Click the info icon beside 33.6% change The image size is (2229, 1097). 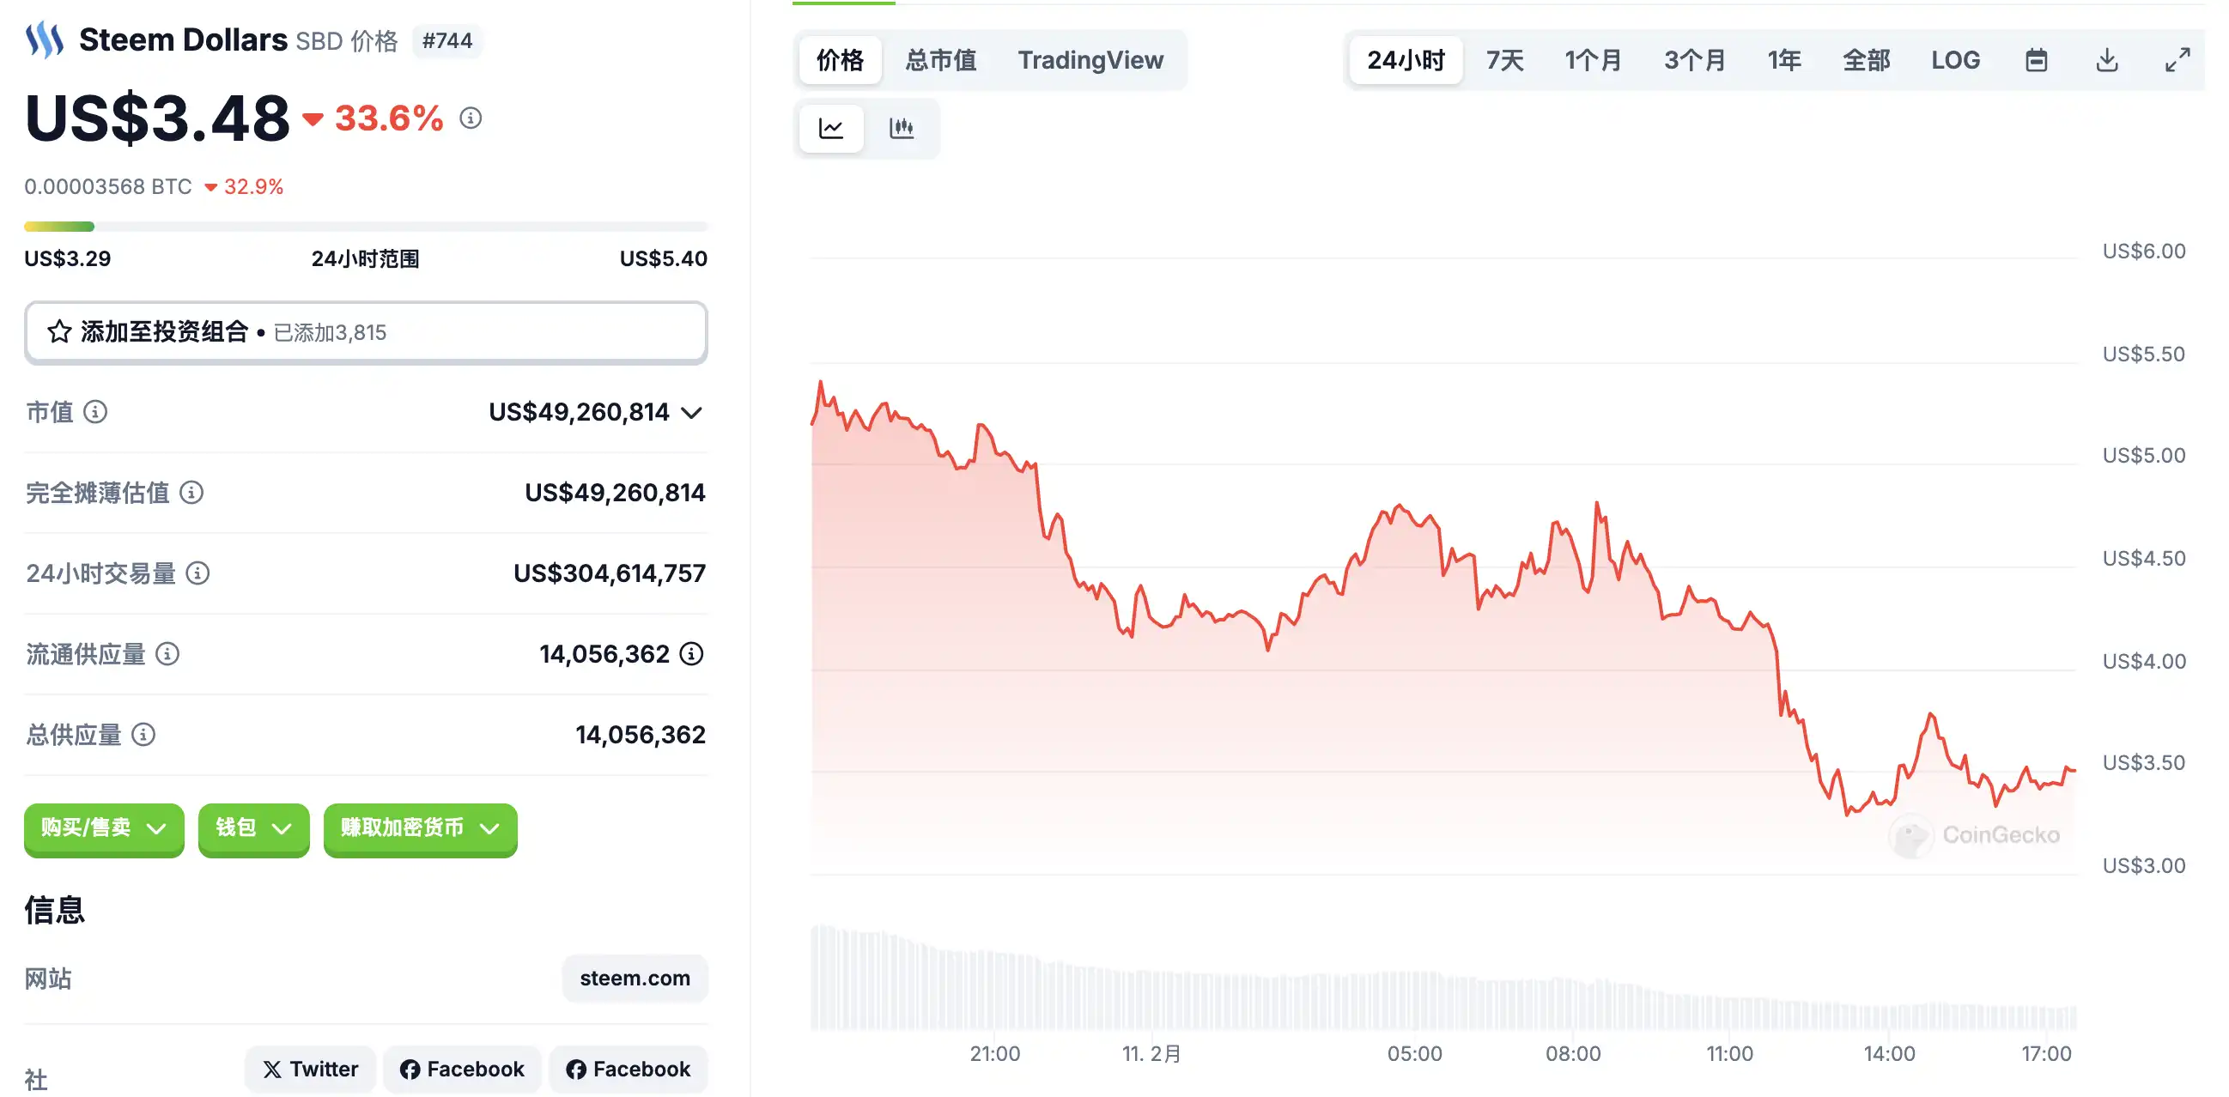click(x=471, y=118)
